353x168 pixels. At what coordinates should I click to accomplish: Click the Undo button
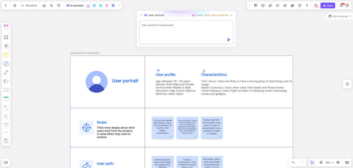click(293, 162)
